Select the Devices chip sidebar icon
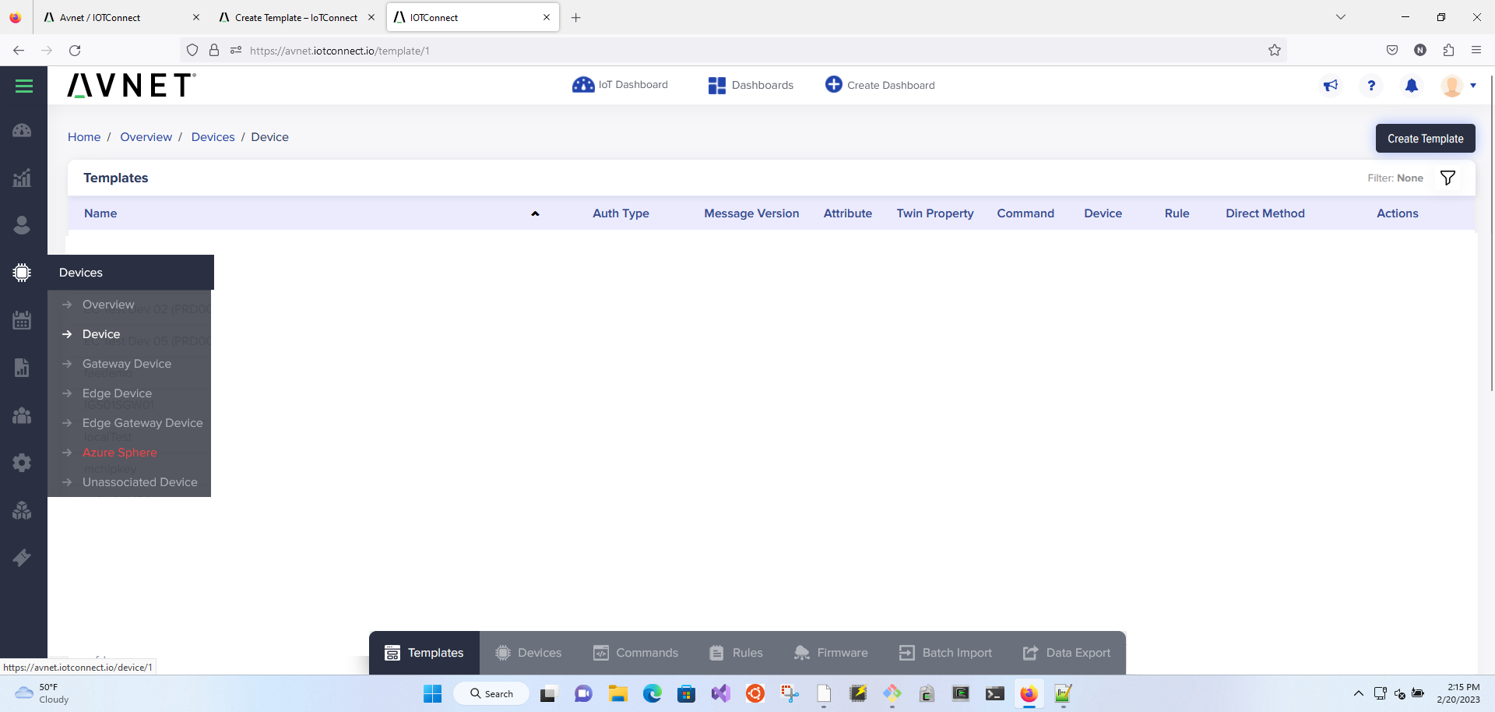1495x712 pixels. 22,273
